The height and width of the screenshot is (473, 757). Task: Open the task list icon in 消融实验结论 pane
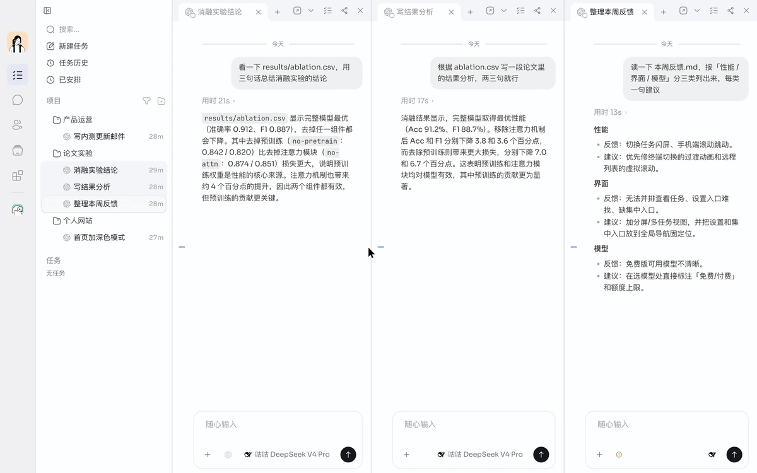pos(327,11)
